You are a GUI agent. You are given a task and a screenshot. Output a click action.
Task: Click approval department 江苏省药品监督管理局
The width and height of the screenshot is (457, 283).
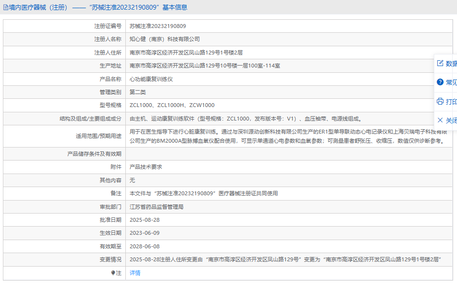point(157,207)
